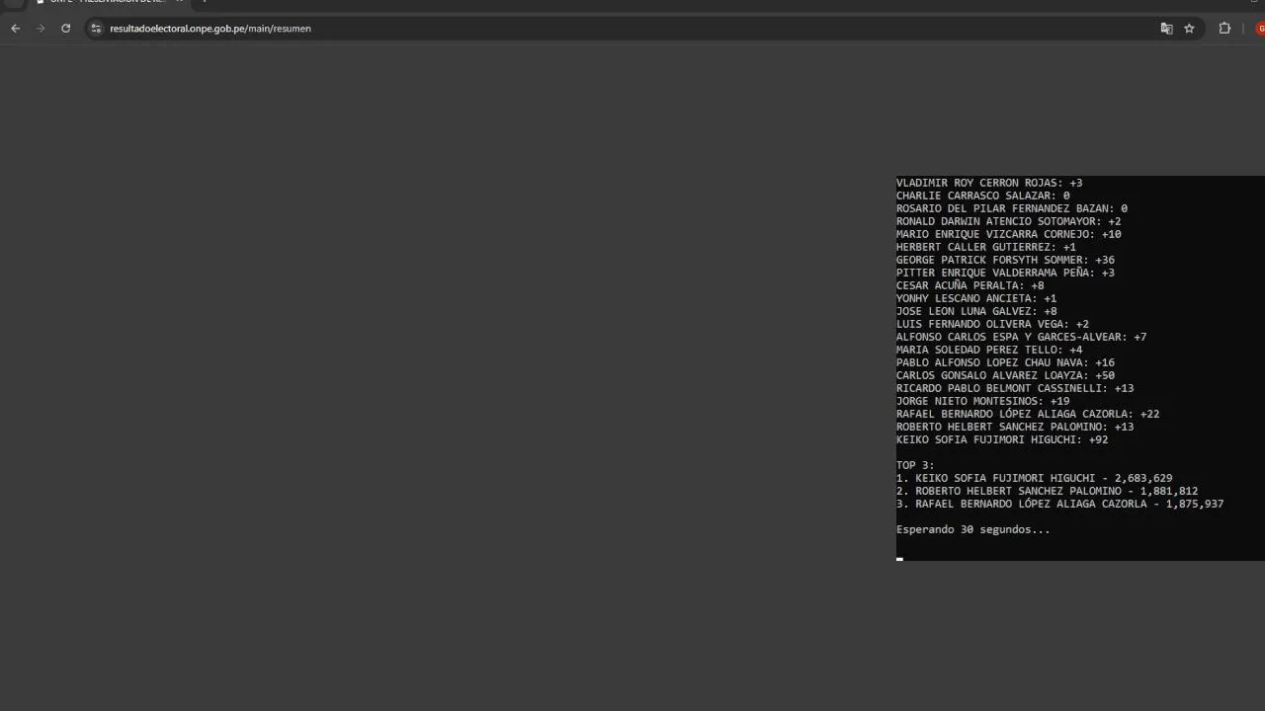This screenshot has height=711, width=1265.
Task: Select the line 'VLADIMIR ROY CERRON ROJAS: +3'
Action: click(989, 183)
